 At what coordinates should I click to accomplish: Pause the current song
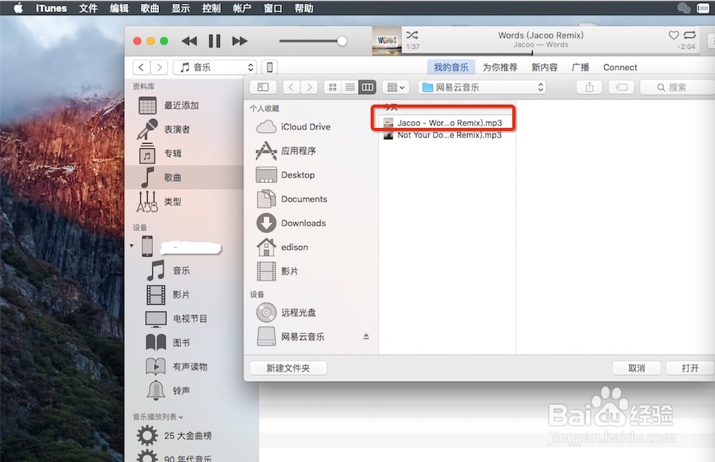click(214, 41)
